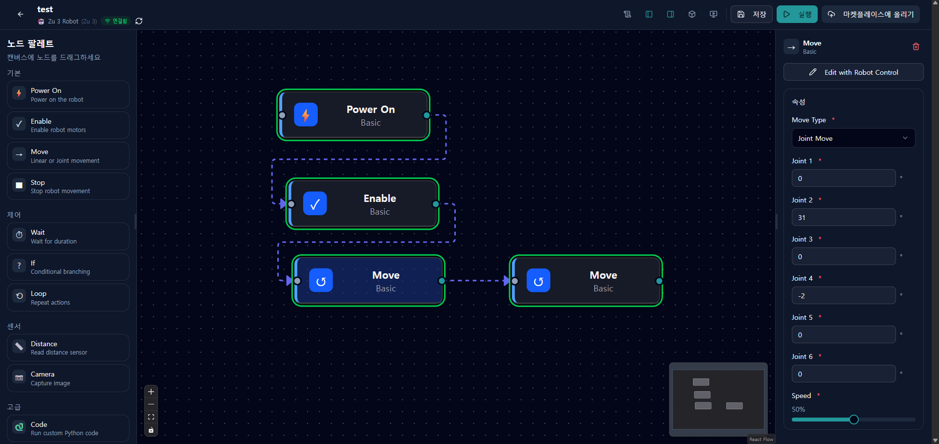
Task: Toggle canvas interactivity lock
Action: coord(151,430)
